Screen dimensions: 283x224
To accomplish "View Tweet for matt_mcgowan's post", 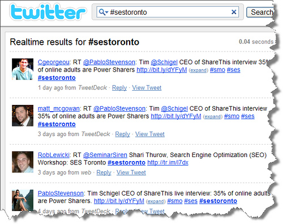I will point(150,134).
